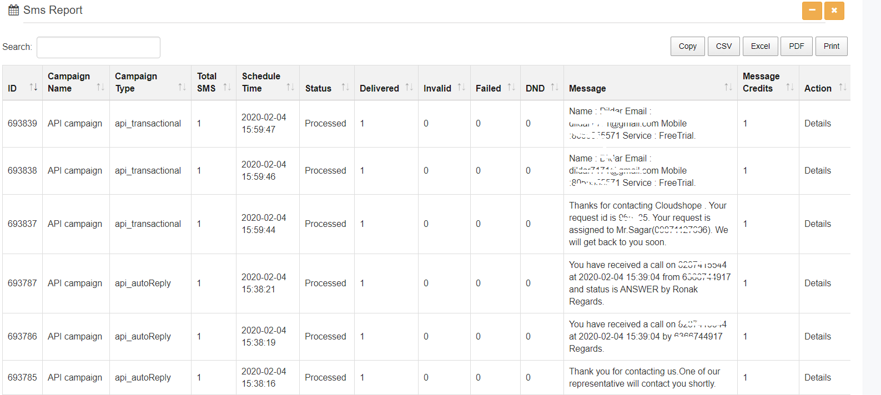This screenshot has height=395, width=881.
Task: Open Details for campaign 693839
Action: (x=818, y=124)
